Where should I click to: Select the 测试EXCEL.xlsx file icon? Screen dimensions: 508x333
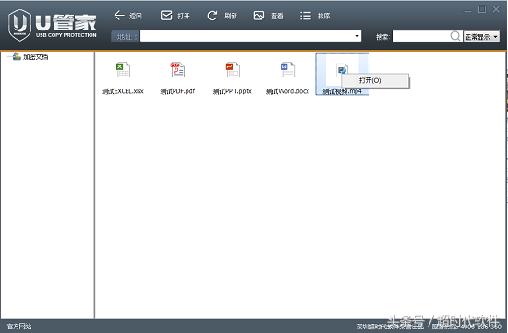[123, 70]
